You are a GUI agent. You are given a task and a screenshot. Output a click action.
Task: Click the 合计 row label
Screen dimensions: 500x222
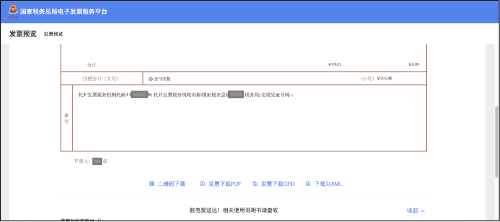(x=92, y=65)
